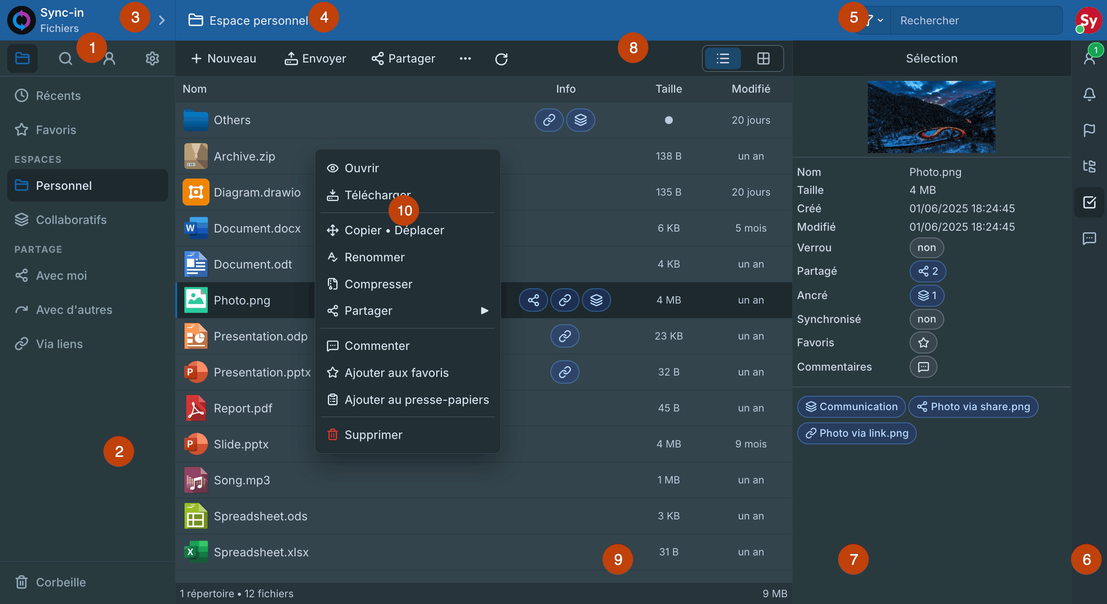Choose Supprimer from the context menu
This screenshot has height=604, width=1107.
(x=408, y=435)
